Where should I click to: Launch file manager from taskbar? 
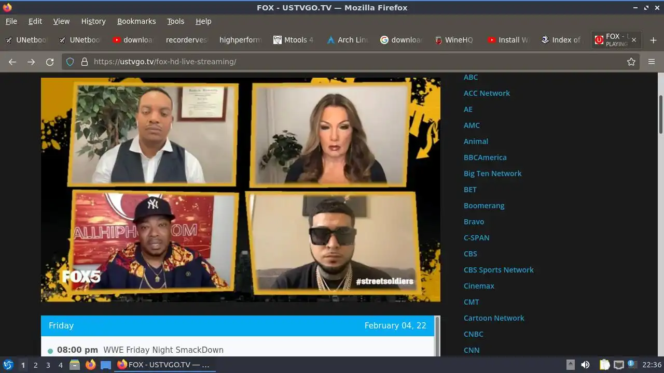click(x=75, y=365)
